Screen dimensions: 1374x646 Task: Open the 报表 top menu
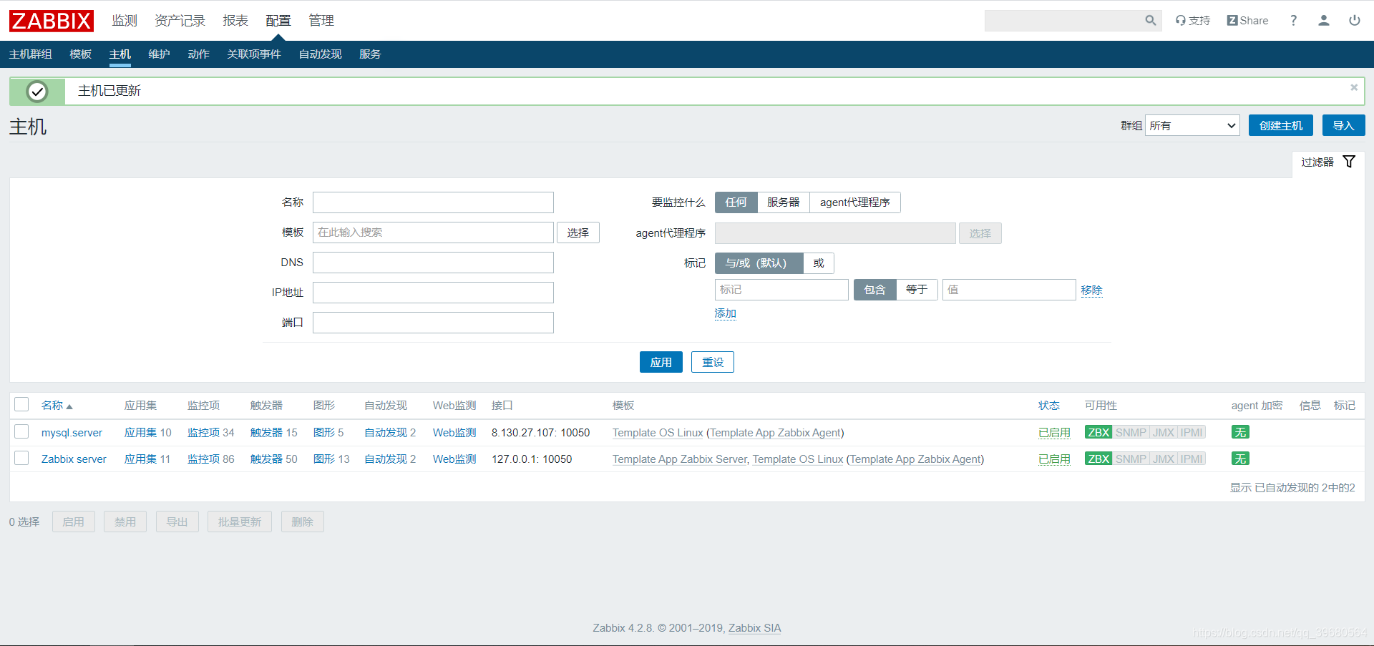(235, 21)
